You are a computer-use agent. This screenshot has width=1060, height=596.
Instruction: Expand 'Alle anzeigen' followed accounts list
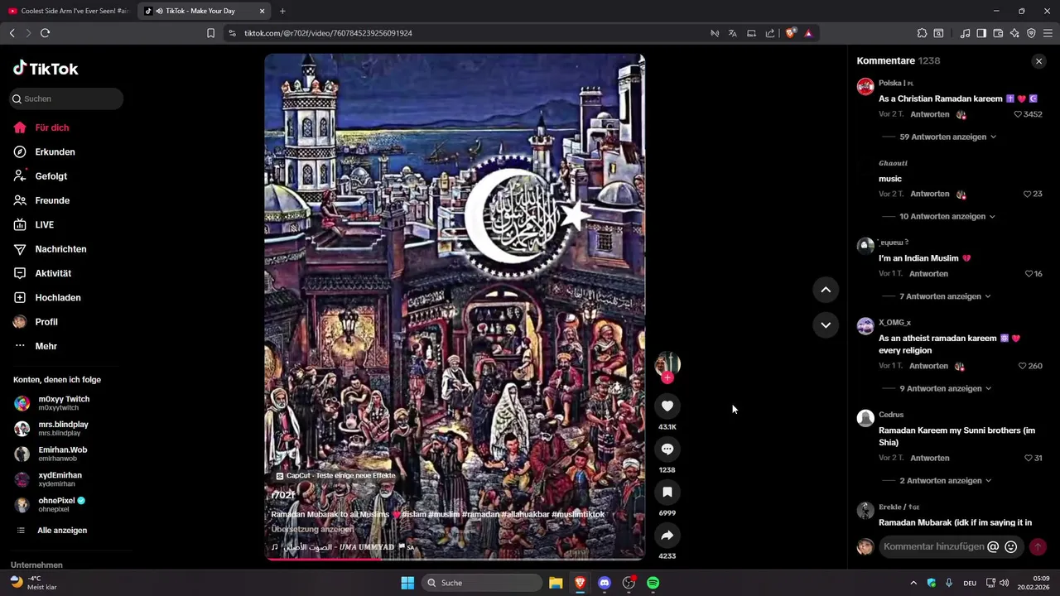(x=62, y=531)
